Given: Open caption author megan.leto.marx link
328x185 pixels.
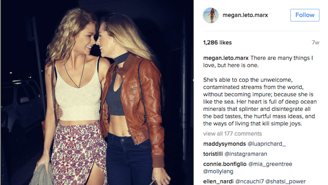Looking at the screenshot, I should (226, 58).
